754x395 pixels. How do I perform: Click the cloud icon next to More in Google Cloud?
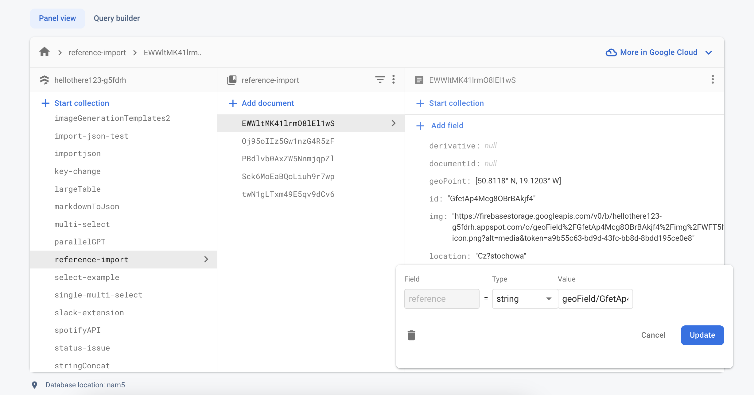pyautogui.click(x=611, y=52)
